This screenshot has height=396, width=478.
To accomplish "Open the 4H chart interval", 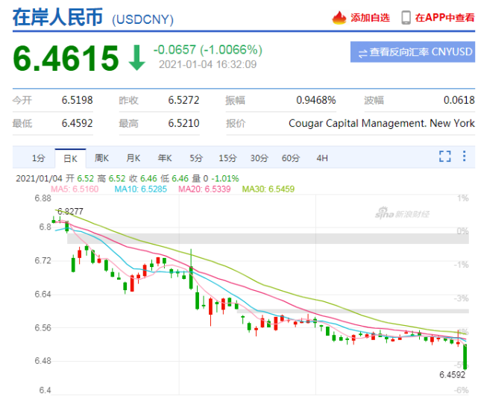I will click(x=322, y=157).
